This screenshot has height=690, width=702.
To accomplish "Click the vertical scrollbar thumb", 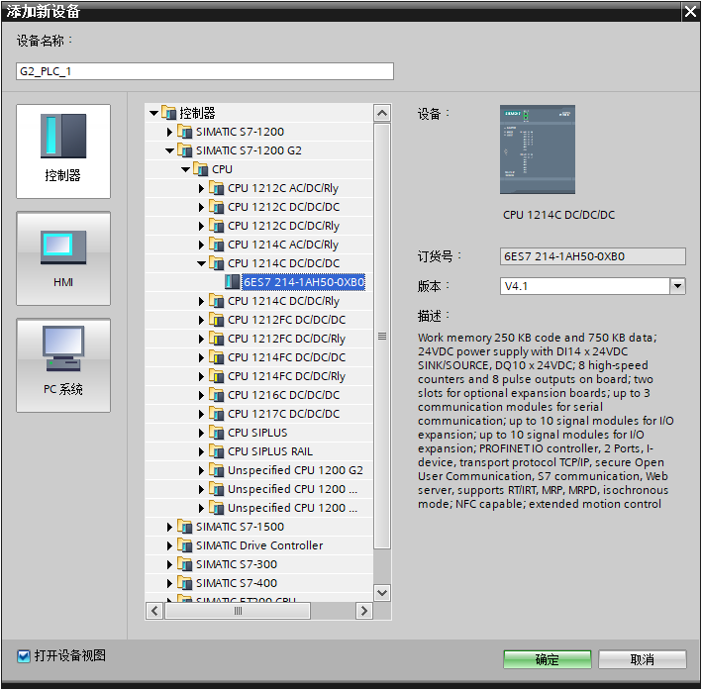I will 382,336.
